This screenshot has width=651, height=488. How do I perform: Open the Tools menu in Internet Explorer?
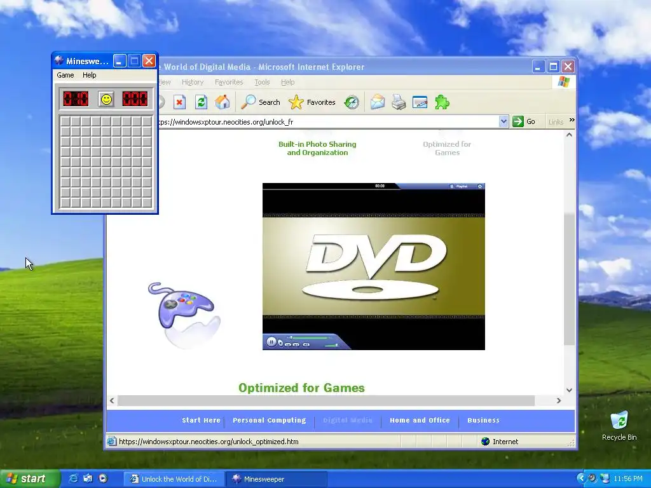[x=262, y=82]
